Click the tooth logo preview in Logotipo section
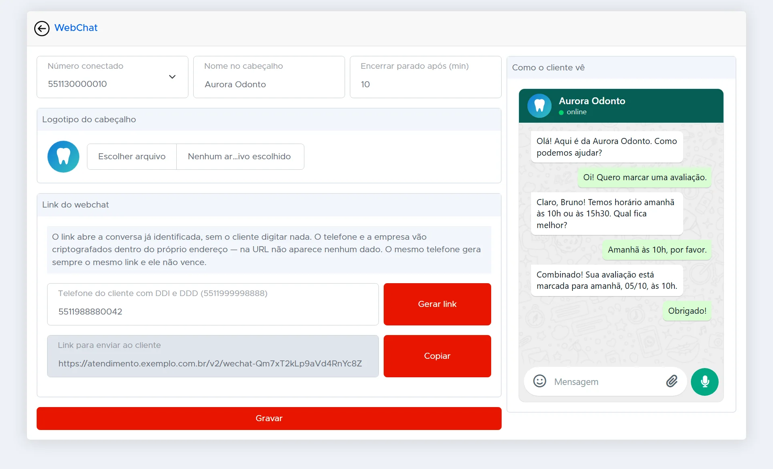Image resolution: width=773 pixels, height=469 pixels. 64,156
